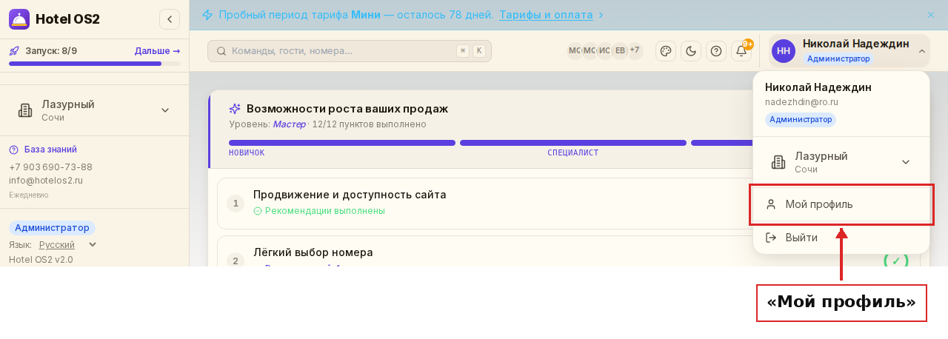Viewport: 948px width, 339px height.
Task: Click the Администратор badge in the sidebar
Action: [x=52, y=228]
